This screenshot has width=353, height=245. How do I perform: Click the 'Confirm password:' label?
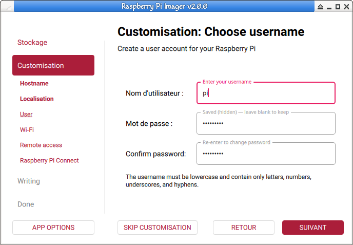point(156,154)
